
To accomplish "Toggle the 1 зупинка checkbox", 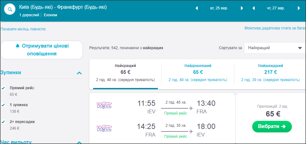I will [x=3, y=105].
